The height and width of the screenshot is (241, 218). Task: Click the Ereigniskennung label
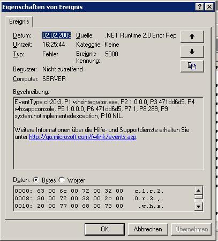point(88,57)
